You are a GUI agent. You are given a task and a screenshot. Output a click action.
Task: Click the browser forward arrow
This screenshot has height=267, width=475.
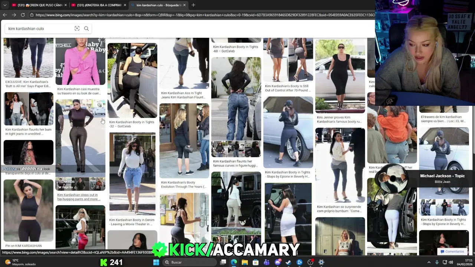click(x=14, y=15)
